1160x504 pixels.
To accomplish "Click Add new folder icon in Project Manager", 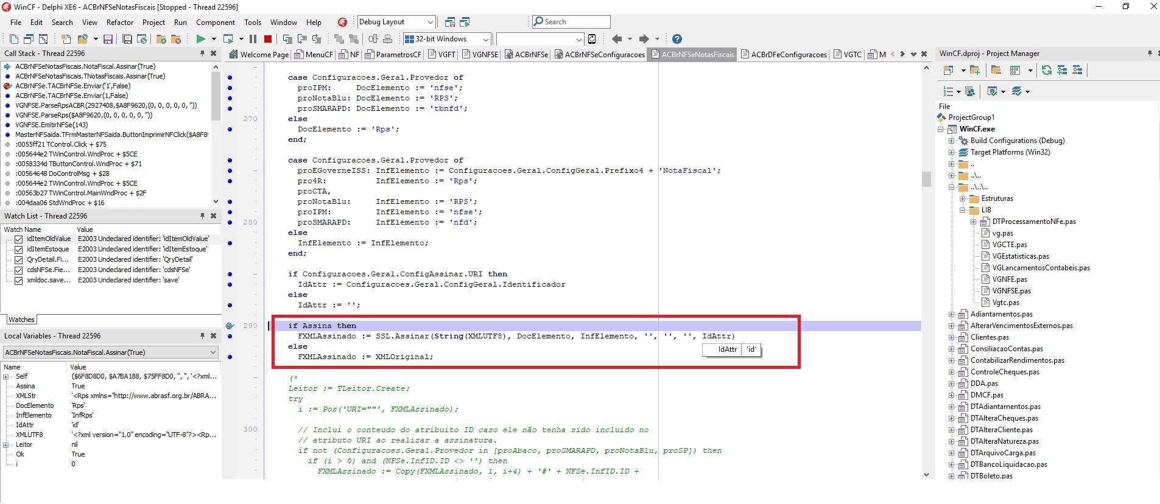I will tap(975, 70).
